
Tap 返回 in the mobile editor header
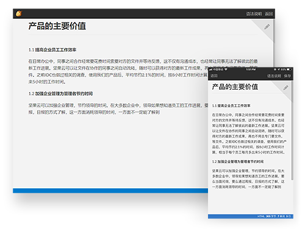(214, 76)
